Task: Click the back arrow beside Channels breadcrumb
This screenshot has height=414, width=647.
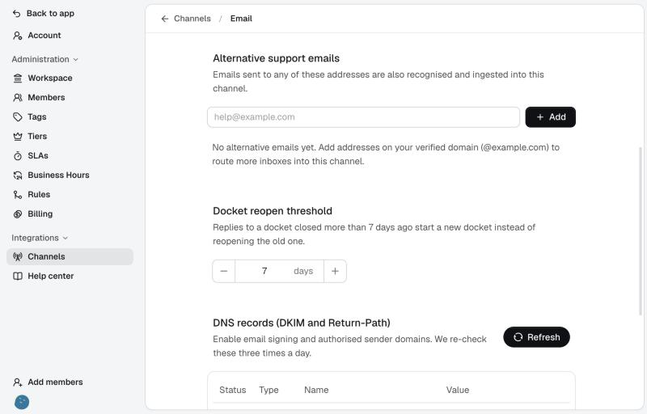Action: [x=165, y=19]
